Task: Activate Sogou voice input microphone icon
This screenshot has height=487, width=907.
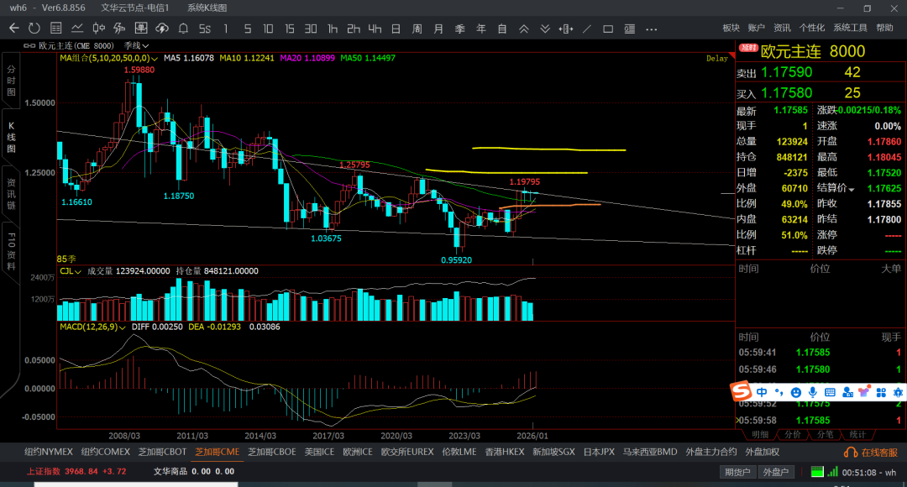Action: 813,392
